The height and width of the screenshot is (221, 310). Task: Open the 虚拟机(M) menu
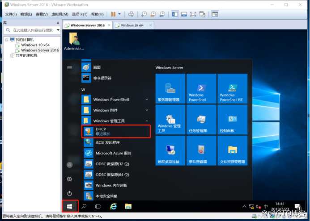point(59,14)
